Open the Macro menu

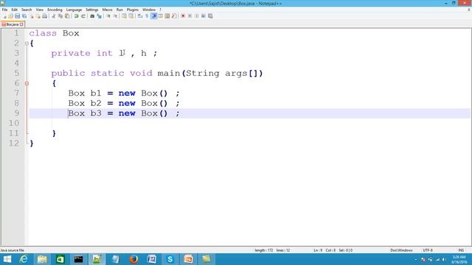point(107,10)
